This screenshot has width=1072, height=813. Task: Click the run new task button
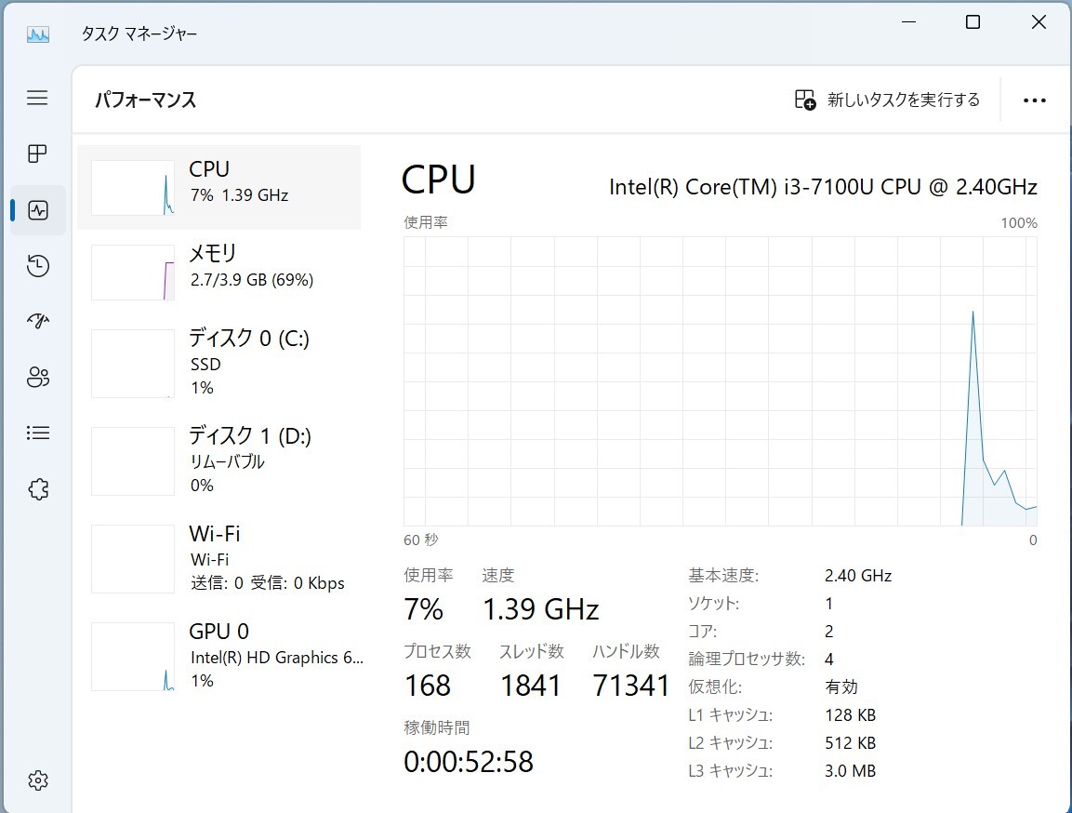(x=887, y=100)
